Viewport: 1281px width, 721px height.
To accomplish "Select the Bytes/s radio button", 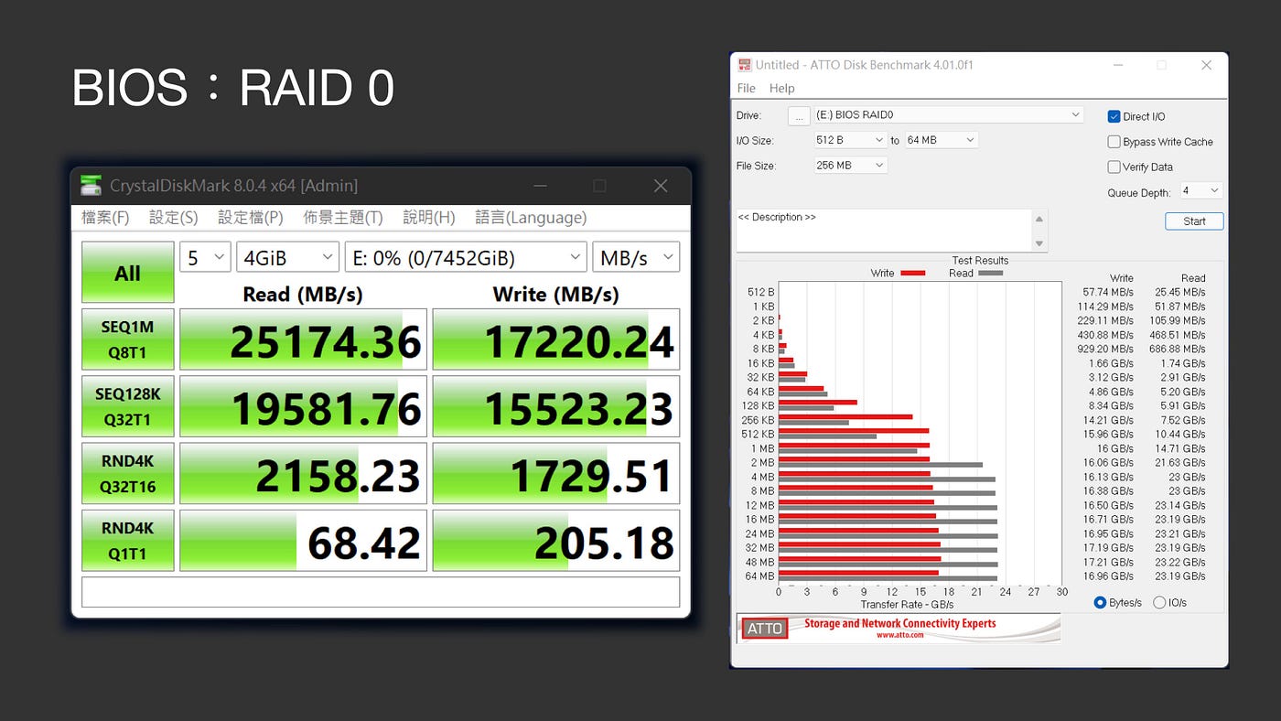I will [1101, 603].
